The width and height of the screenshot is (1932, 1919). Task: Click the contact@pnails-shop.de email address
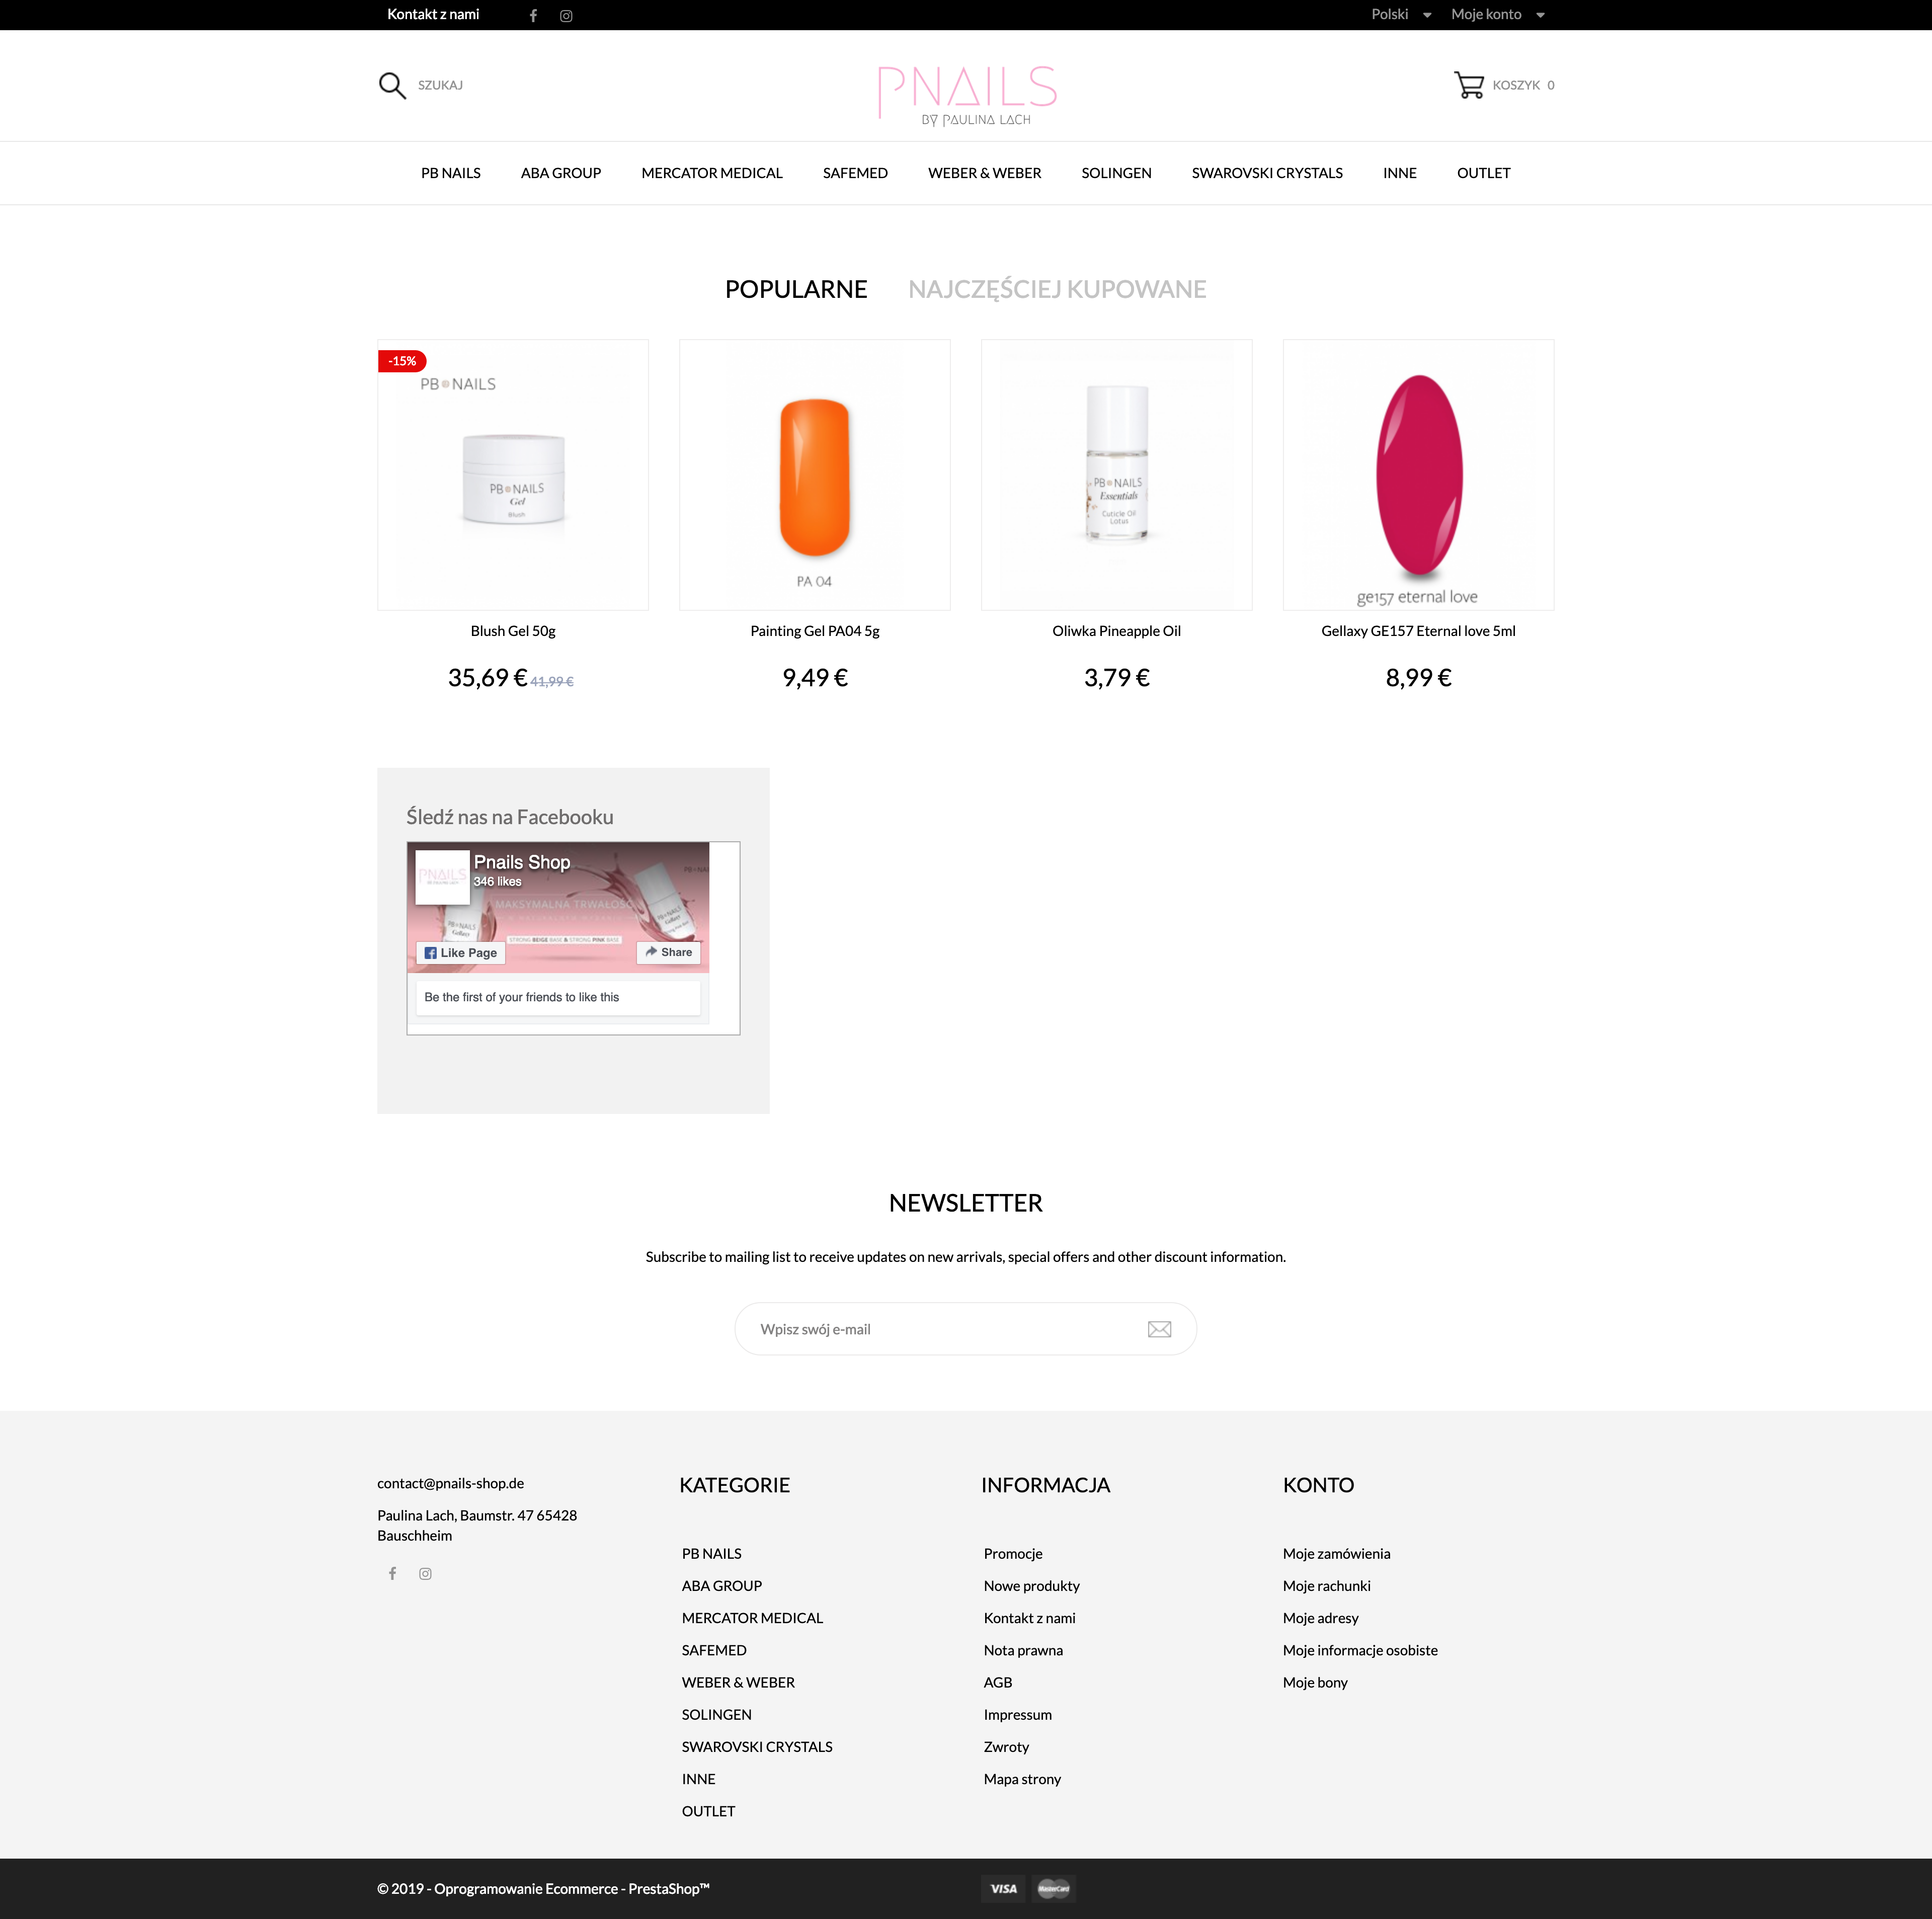click(x=450, y=1483)
